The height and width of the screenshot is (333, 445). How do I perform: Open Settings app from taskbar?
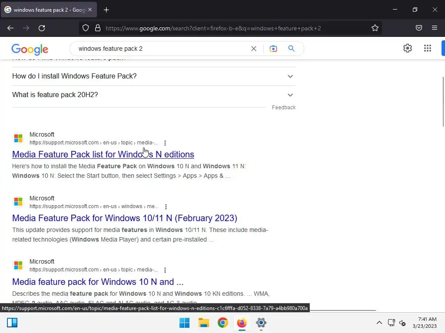261,323
